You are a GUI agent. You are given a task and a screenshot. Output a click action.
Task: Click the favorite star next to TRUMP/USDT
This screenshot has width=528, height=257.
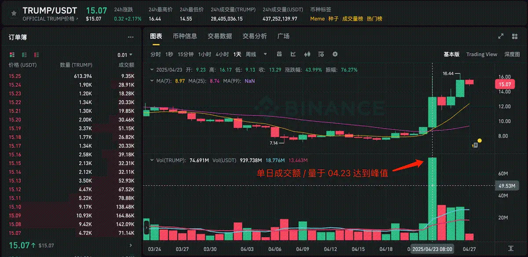click(x=14, y=13)
